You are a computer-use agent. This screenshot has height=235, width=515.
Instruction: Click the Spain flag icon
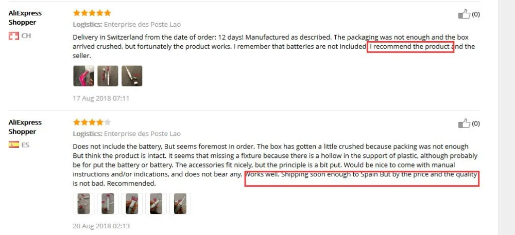click(x=14, y=145)
